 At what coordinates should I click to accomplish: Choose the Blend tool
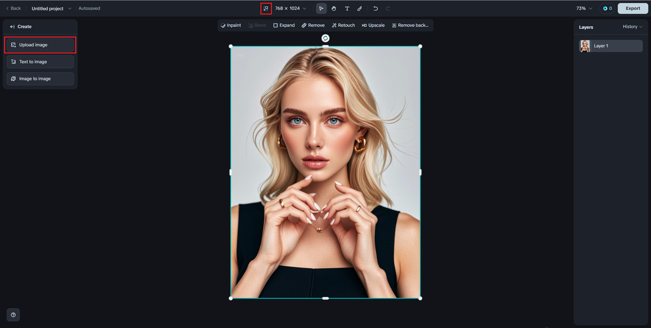(x=257, y=25)
